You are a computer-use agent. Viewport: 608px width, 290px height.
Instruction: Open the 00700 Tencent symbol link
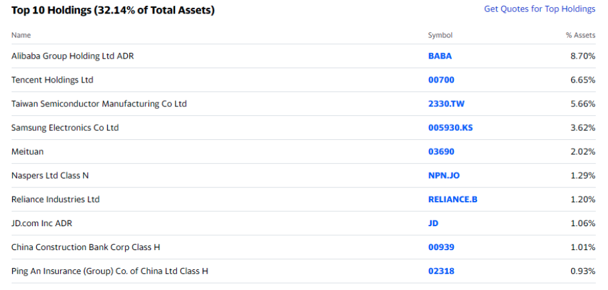click(441, 80)
